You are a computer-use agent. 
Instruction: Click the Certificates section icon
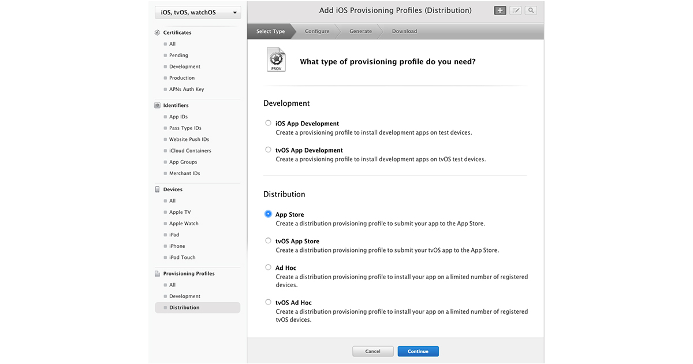pyautogui.click(x=158, y=33)
